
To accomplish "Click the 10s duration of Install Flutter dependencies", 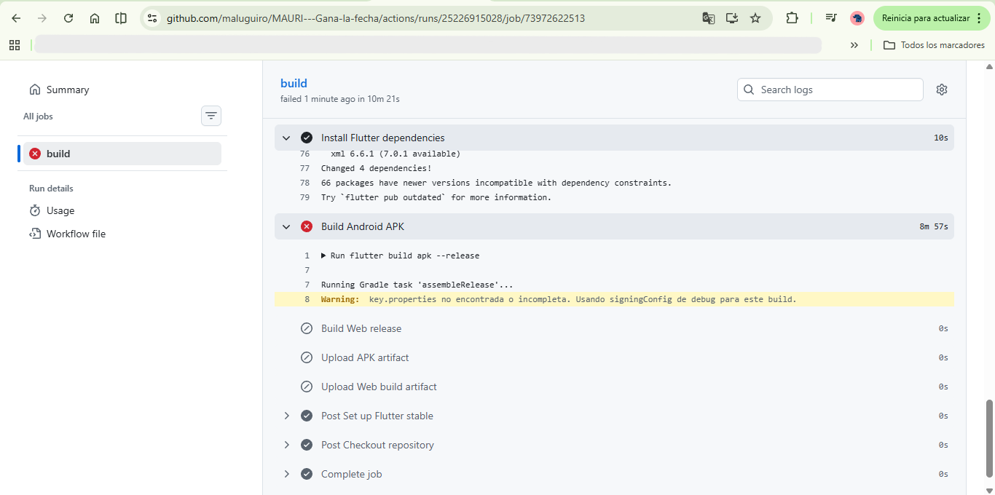I will coord(941,138).
